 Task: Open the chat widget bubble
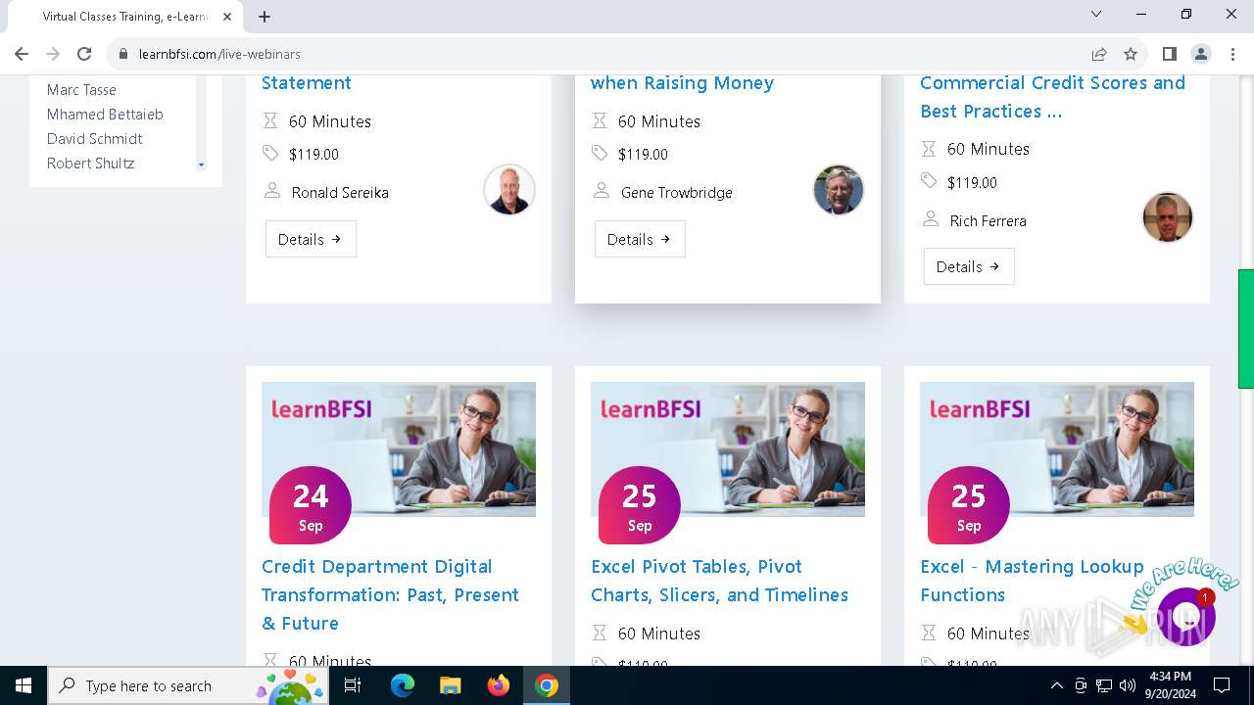coord(1186,616)
